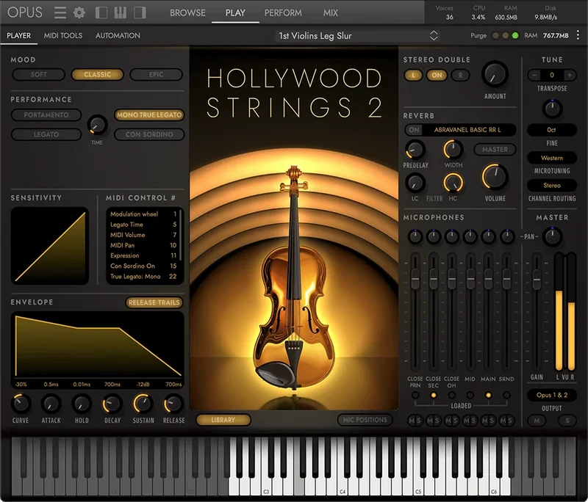Toggle the left sidebar panel icon
Image resolution: width=588 pixels, height=502 pixels.
101,12
